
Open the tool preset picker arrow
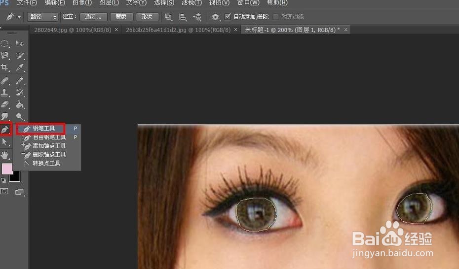19,17
